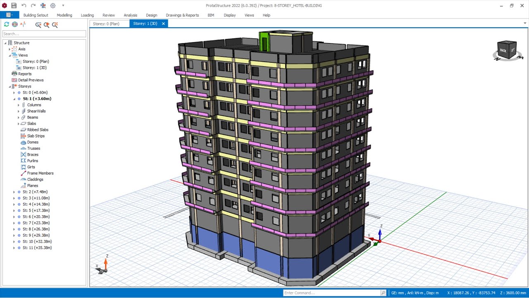
Task: Expand the Beams node under St: 1
Action: [x=19, y=117]
